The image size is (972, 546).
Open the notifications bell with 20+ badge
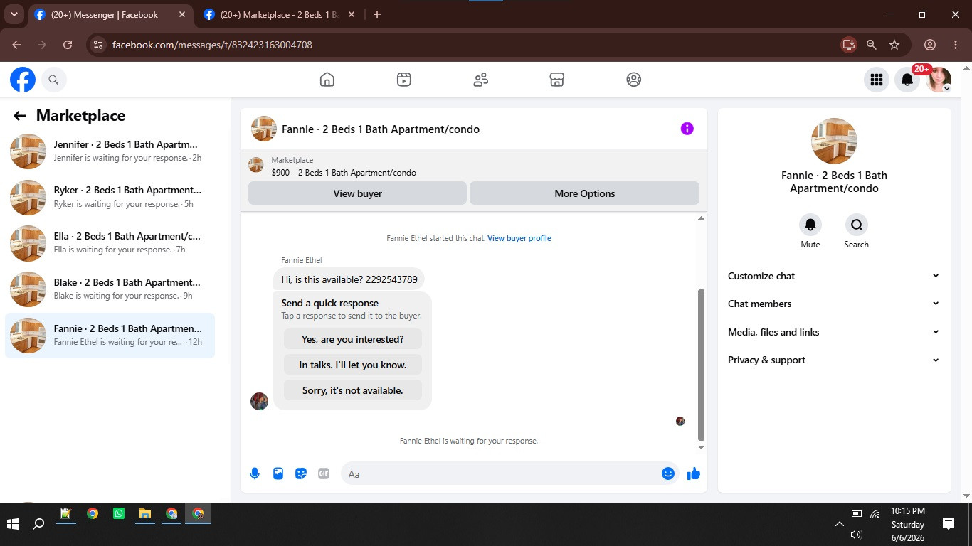click(x=907, y=80)
